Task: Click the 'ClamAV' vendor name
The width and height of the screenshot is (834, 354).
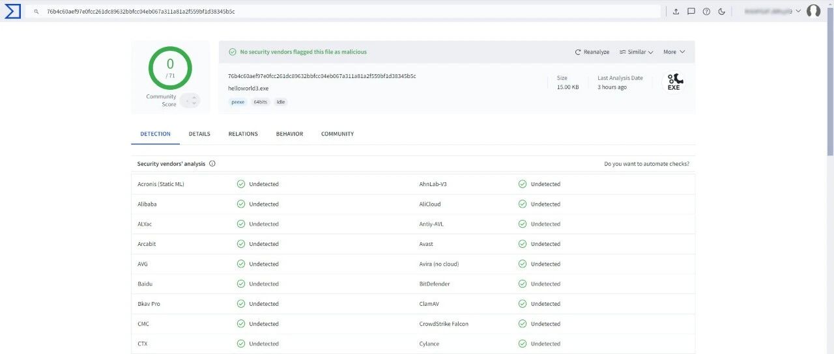Action: point(429,304)
